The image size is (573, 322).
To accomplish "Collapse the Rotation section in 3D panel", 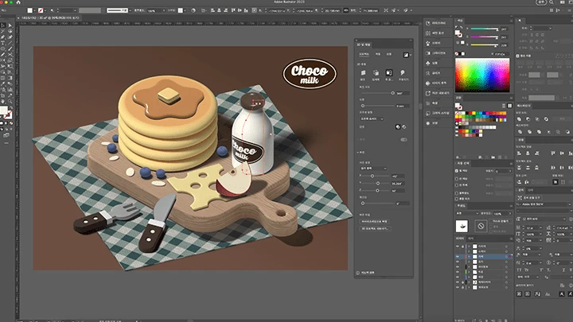I will pyautogui.click(x=358, y=153).
